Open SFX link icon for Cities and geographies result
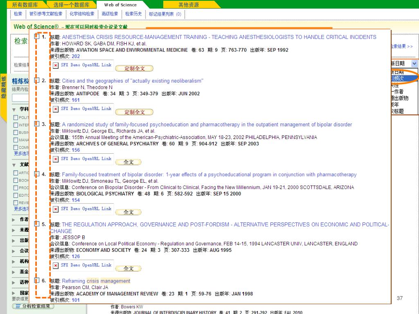 click(x=56, y=109)
